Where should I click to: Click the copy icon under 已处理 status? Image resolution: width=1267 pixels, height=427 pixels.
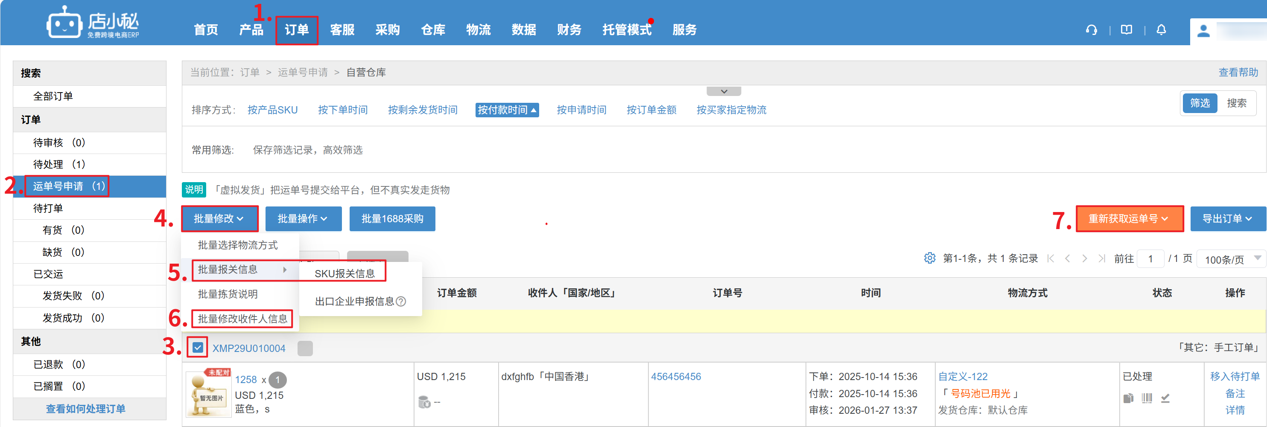pyautogui.click(x=1128, y=398)
